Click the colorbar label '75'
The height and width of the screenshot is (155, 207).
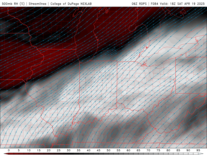158,150
